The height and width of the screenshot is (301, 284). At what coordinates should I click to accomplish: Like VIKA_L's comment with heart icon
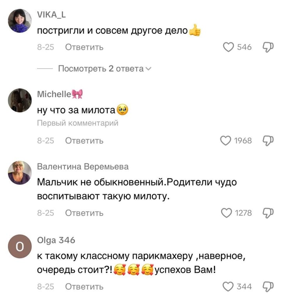coord(228,47)
